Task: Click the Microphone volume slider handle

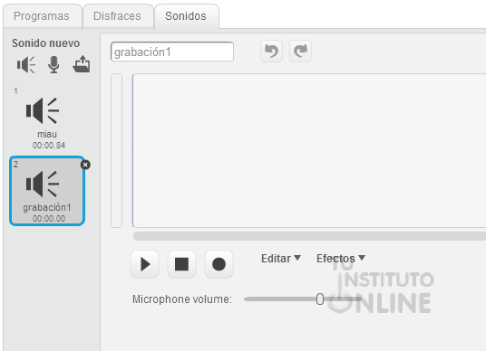Action: click(x=320, y=299)
